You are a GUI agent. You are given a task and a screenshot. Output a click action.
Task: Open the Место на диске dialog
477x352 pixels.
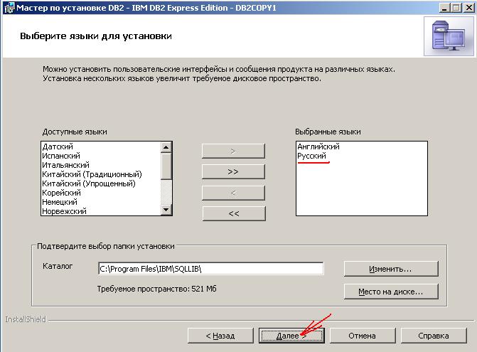point(391,292)
